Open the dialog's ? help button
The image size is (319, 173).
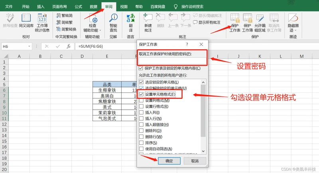pyautogui.click(x=187, y=44)
